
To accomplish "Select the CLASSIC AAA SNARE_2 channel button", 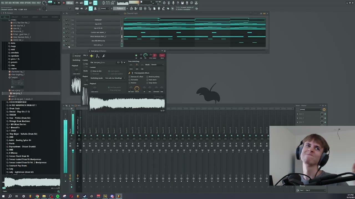I will pyautogui.click(x=98, y=32).
